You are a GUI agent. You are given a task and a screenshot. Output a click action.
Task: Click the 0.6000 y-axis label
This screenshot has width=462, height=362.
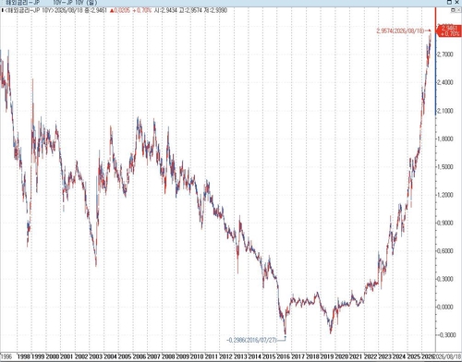pyautogui.click(x=445, y=250)
